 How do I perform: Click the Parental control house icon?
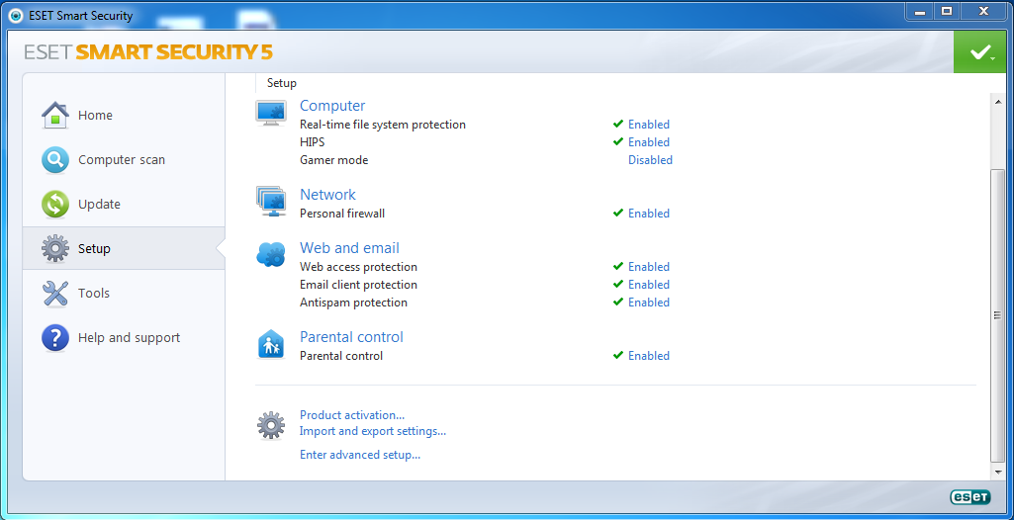(x=271, y=344)
